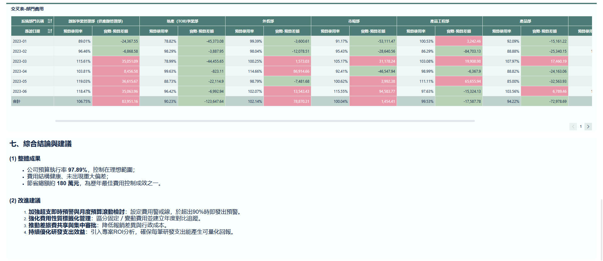Click the 合計 total row label

(x=17, y=102)
